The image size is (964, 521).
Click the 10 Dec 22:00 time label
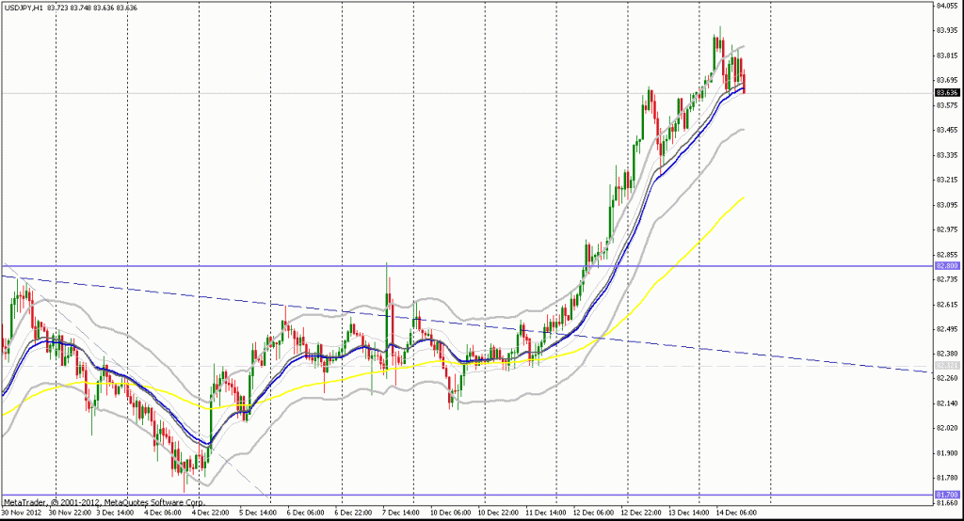(500, 513)
